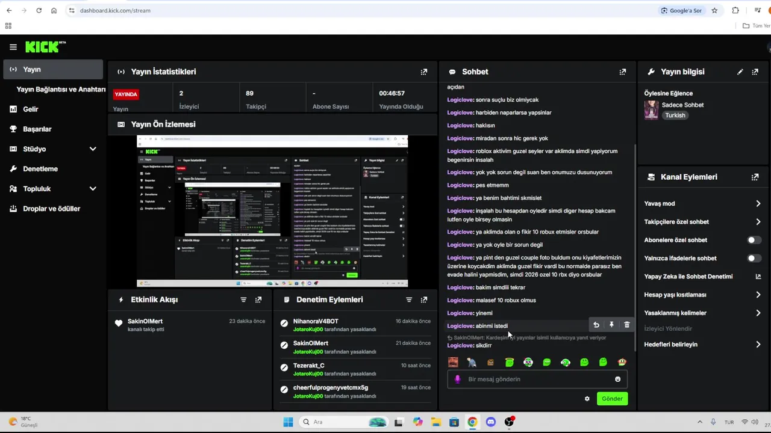
Task: Insert the red mushroom emote
Action: click(x=622, y=362)
